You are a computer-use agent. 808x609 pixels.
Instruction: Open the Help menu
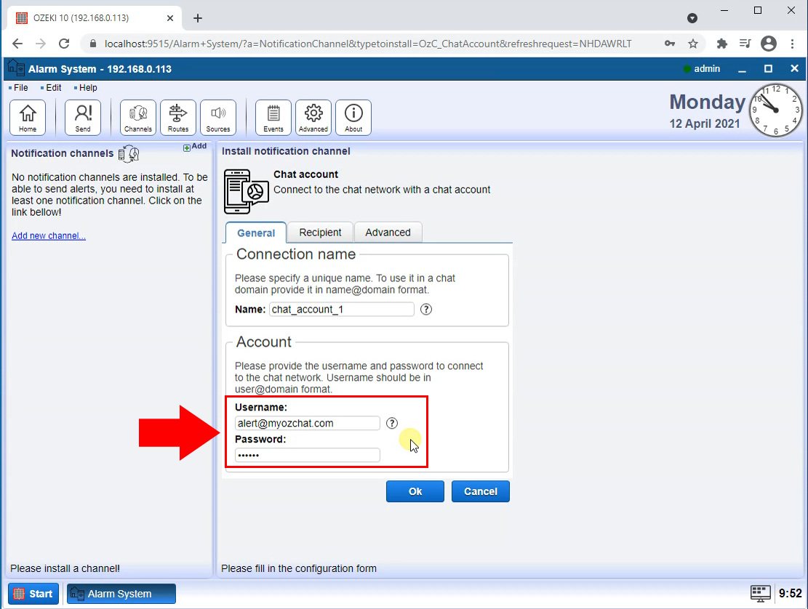pos(88,87)
